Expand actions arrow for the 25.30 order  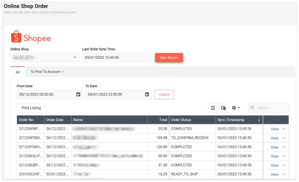coord(284,129)
